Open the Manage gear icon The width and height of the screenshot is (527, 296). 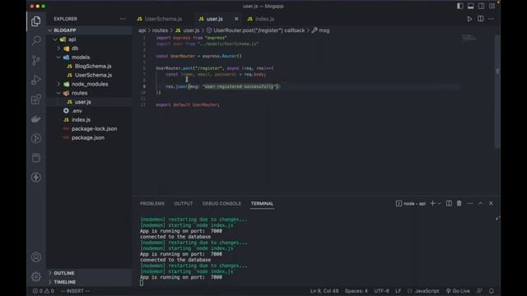(36, 276)
